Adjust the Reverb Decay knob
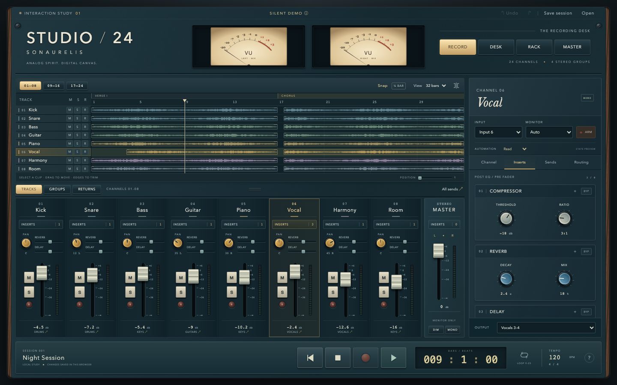Viewport: 617px width, 385px height. pyautogui.click(x=506, y=279)
